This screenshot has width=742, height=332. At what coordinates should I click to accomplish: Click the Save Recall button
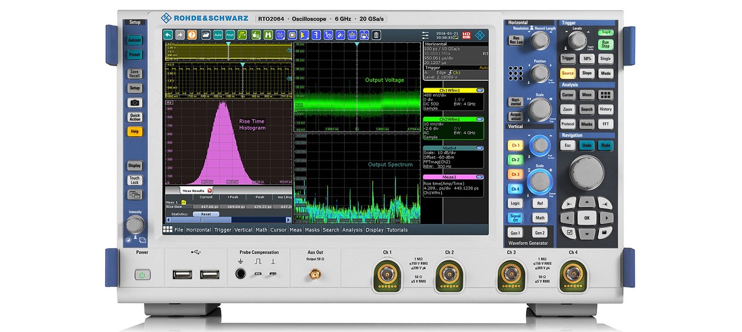135,74
